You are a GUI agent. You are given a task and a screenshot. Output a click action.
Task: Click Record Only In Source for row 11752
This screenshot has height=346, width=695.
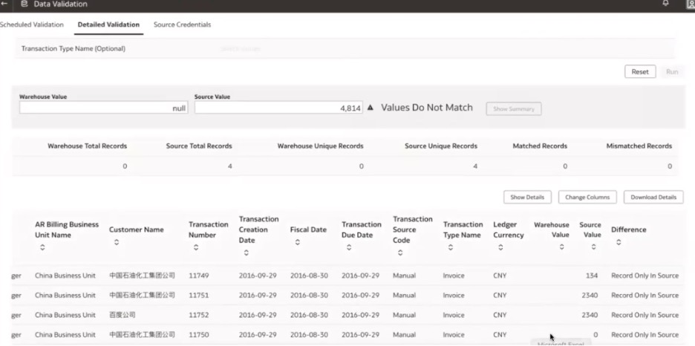(645, 315)
